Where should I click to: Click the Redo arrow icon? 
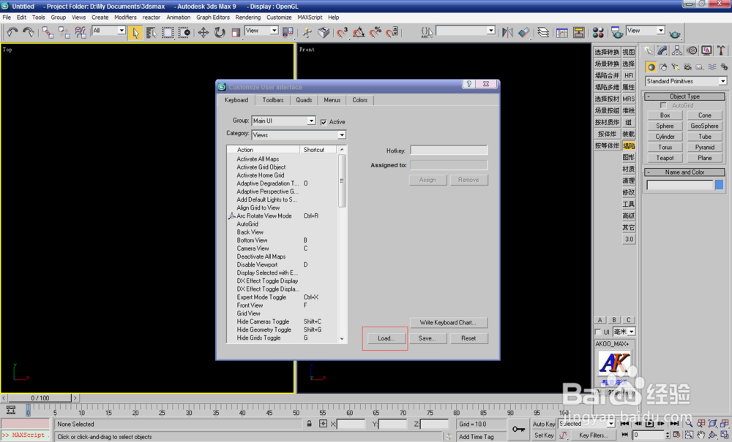[x=29, y=32]
